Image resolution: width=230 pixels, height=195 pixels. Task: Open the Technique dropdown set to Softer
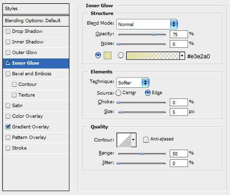coord(133,83)
